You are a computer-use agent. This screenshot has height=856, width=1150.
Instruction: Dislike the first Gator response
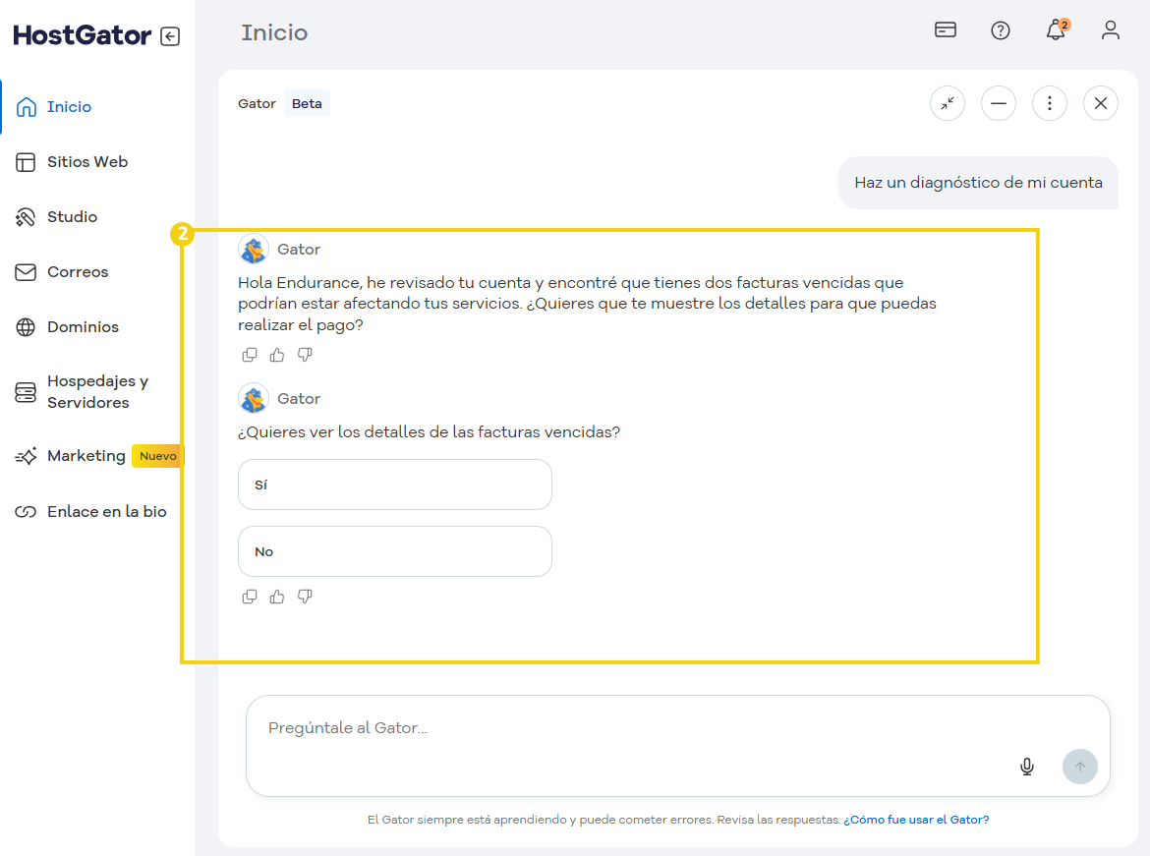(305, 355)
